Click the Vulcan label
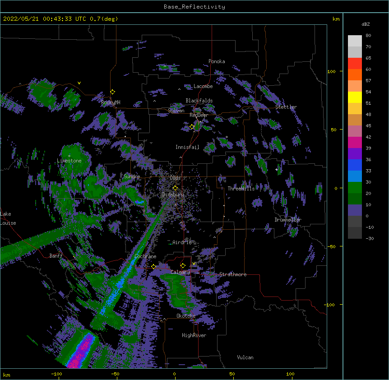 coord(245,357)
